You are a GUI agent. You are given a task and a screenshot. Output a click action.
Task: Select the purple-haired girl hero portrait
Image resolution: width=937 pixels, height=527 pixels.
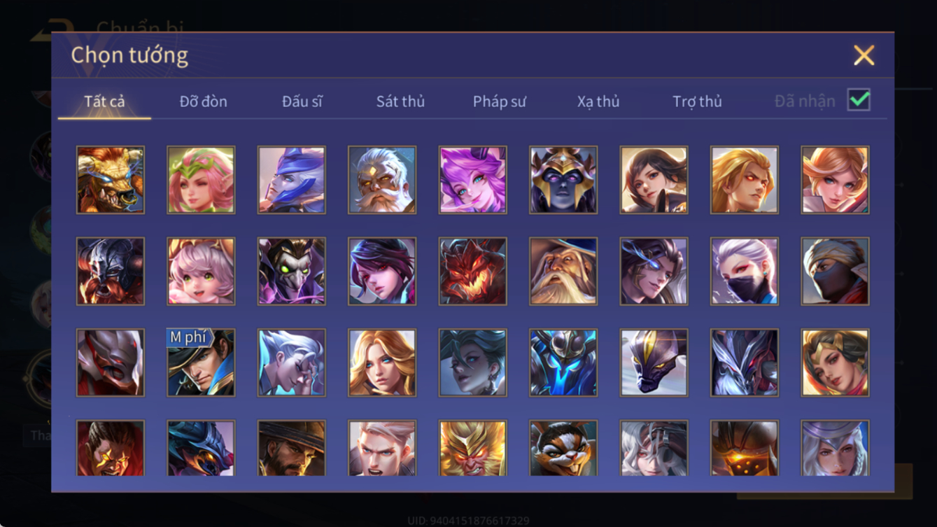[473, 180]
